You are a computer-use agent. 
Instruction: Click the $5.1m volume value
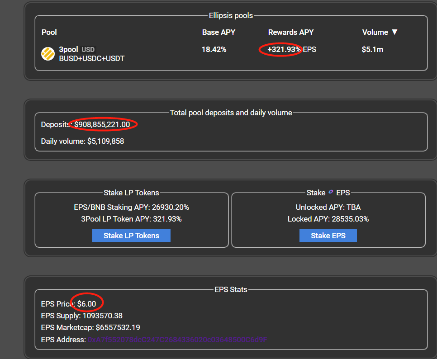(x=372, y=49)
